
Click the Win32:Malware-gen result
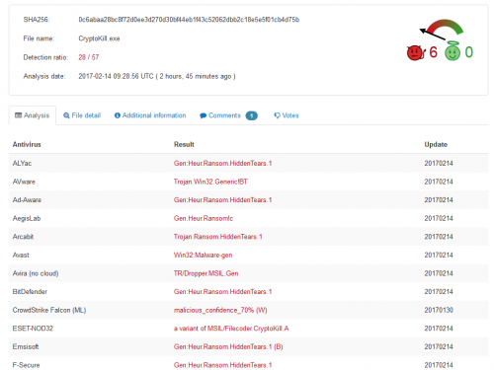[x=204, y=256]
